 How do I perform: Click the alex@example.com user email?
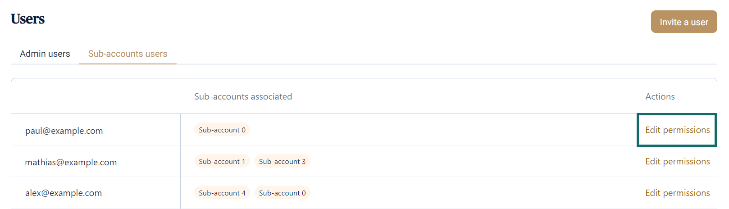[x=64, y=193]
